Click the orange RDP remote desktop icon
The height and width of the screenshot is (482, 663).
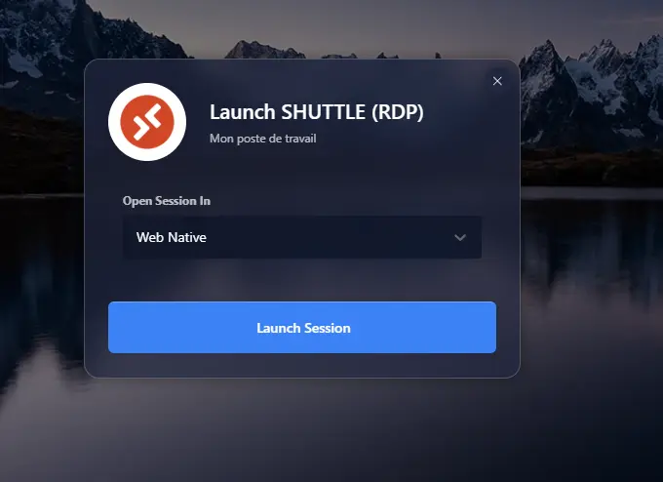click(x=147, y=122)
